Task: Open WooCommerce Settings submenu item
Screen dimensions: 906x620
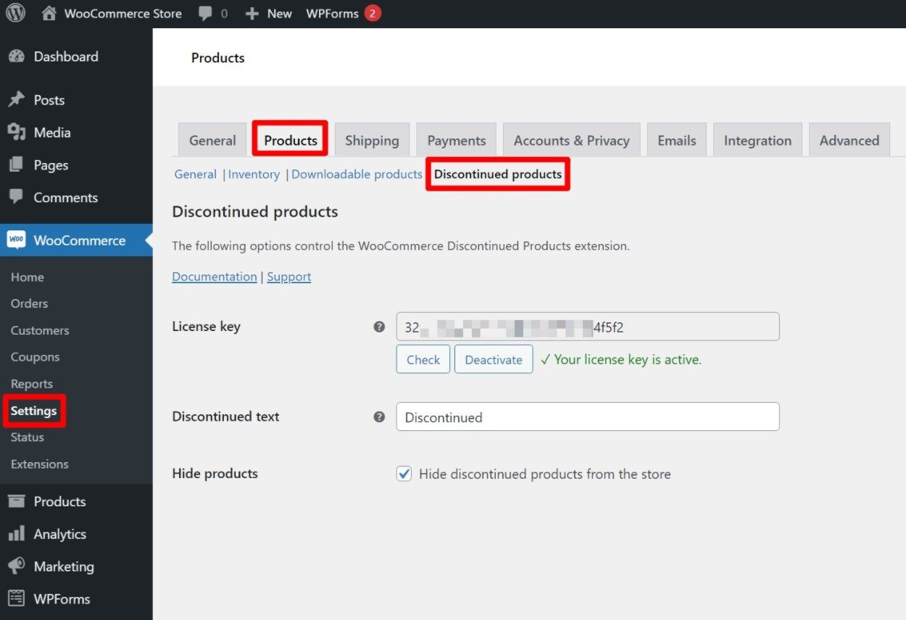Action: (33, 411)
